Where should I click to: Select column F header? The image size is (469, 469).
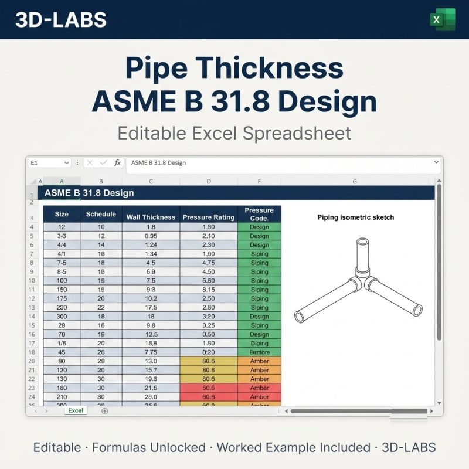tap(259, 181)
